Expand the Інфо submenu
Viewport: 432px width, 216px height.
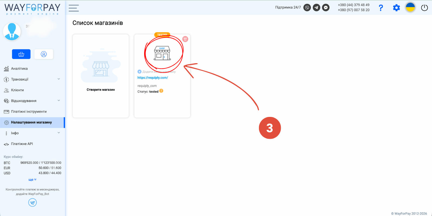[59, 133]
